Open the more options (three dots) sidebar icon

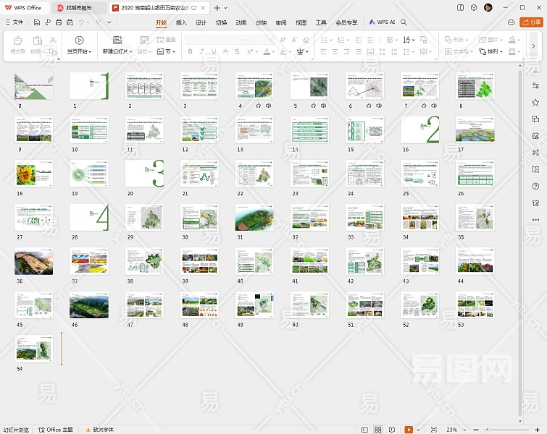tap(535, 219)
